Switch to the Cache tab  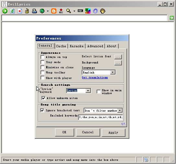tap(61, 46)
